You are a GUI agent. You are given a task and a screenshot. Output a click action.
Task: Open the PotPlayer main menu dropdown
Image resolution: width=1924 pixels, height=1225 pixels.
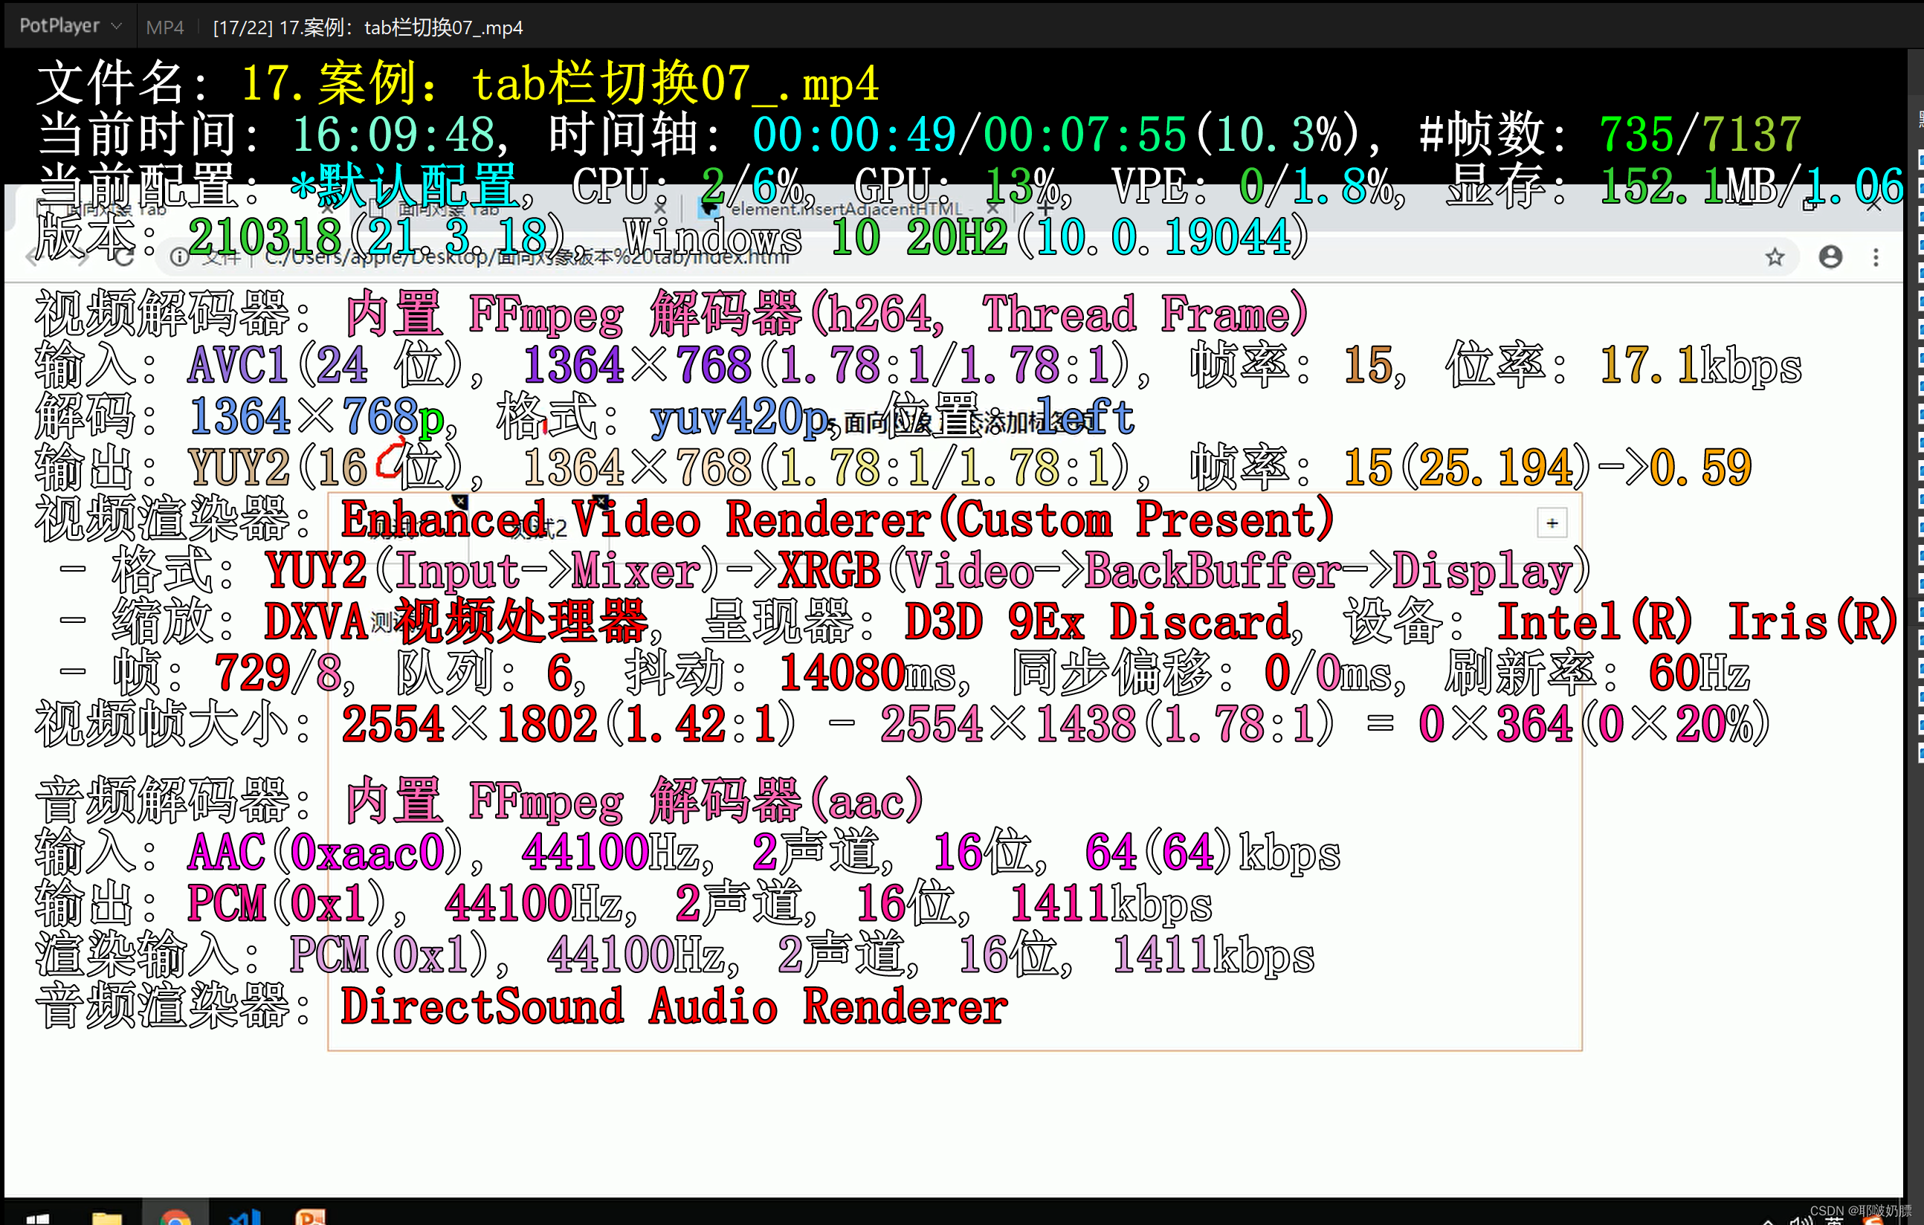pos(71,25)
